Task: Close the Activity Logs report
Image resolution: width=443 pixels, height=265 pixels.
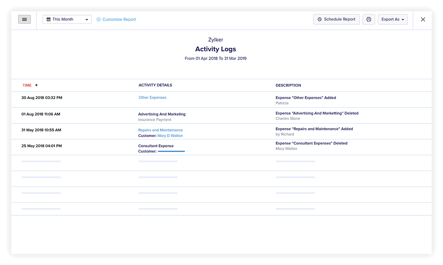Action: pos(423,19)
